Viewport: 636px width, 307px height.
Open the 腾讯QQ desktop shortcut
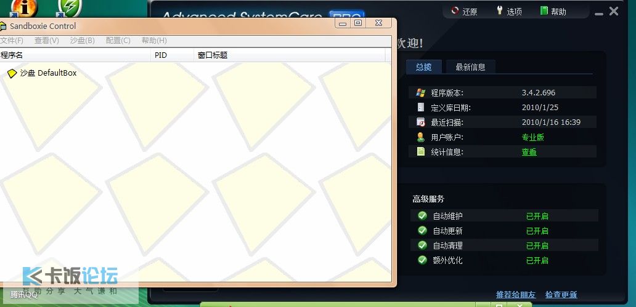(24, 295)
